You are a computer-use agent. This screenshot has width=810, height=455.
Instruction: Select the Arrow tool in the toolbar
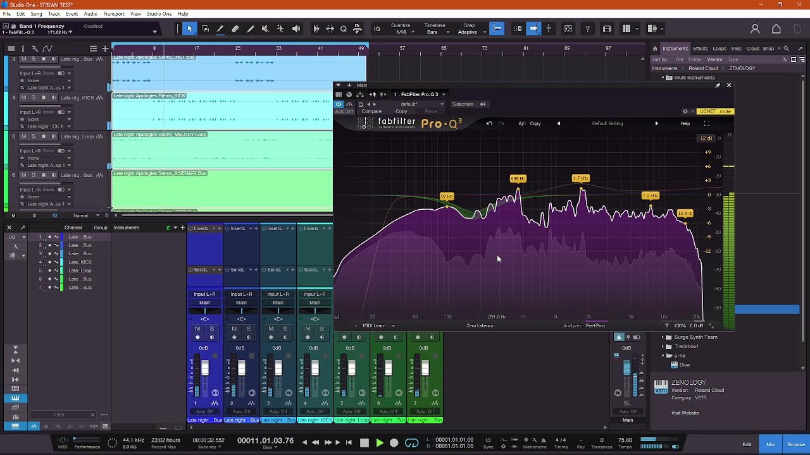(189, 28)
